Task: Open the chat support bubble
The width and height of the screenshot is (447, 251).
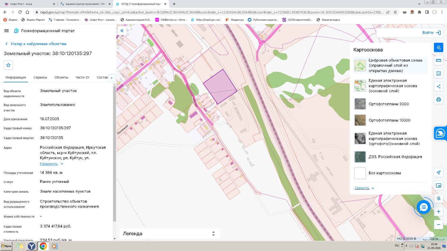Action: (423, 207)
